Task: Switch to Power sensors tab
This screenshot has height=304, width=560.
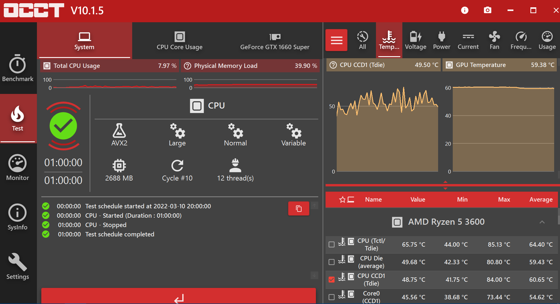Action: pyautogui.click(x=442, y=40)
